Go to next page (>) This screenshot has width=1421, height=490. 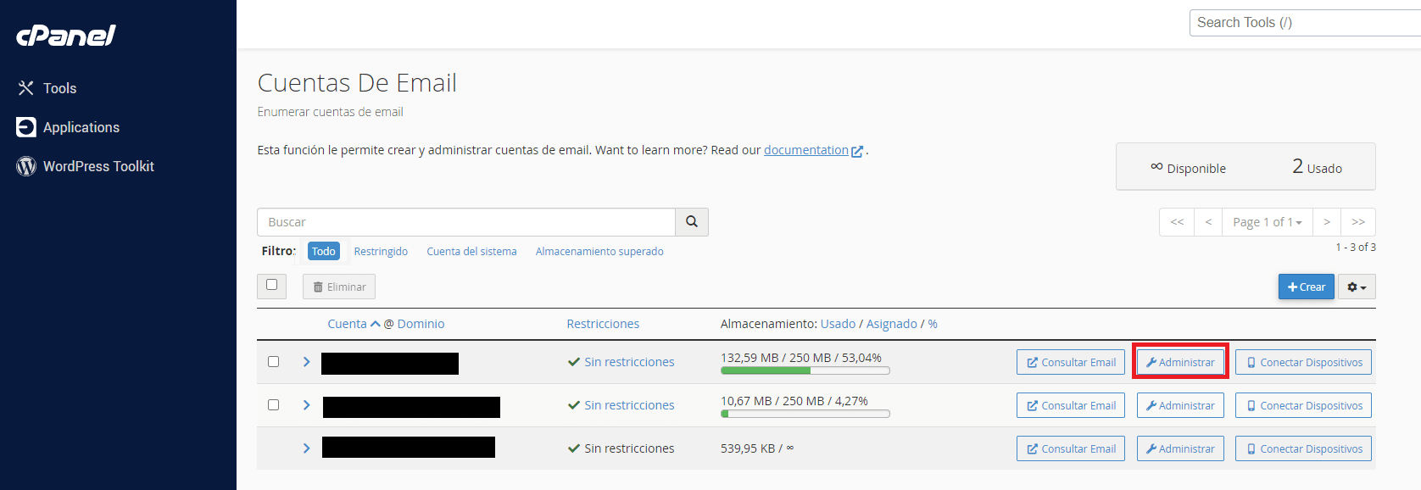tap(1327, 222)
